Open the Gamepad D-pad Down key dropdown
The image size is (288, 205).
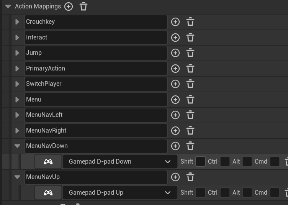point(120,162)
